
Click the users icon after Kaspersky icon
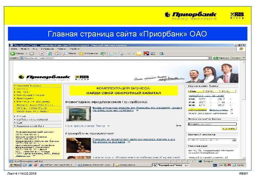153,53
